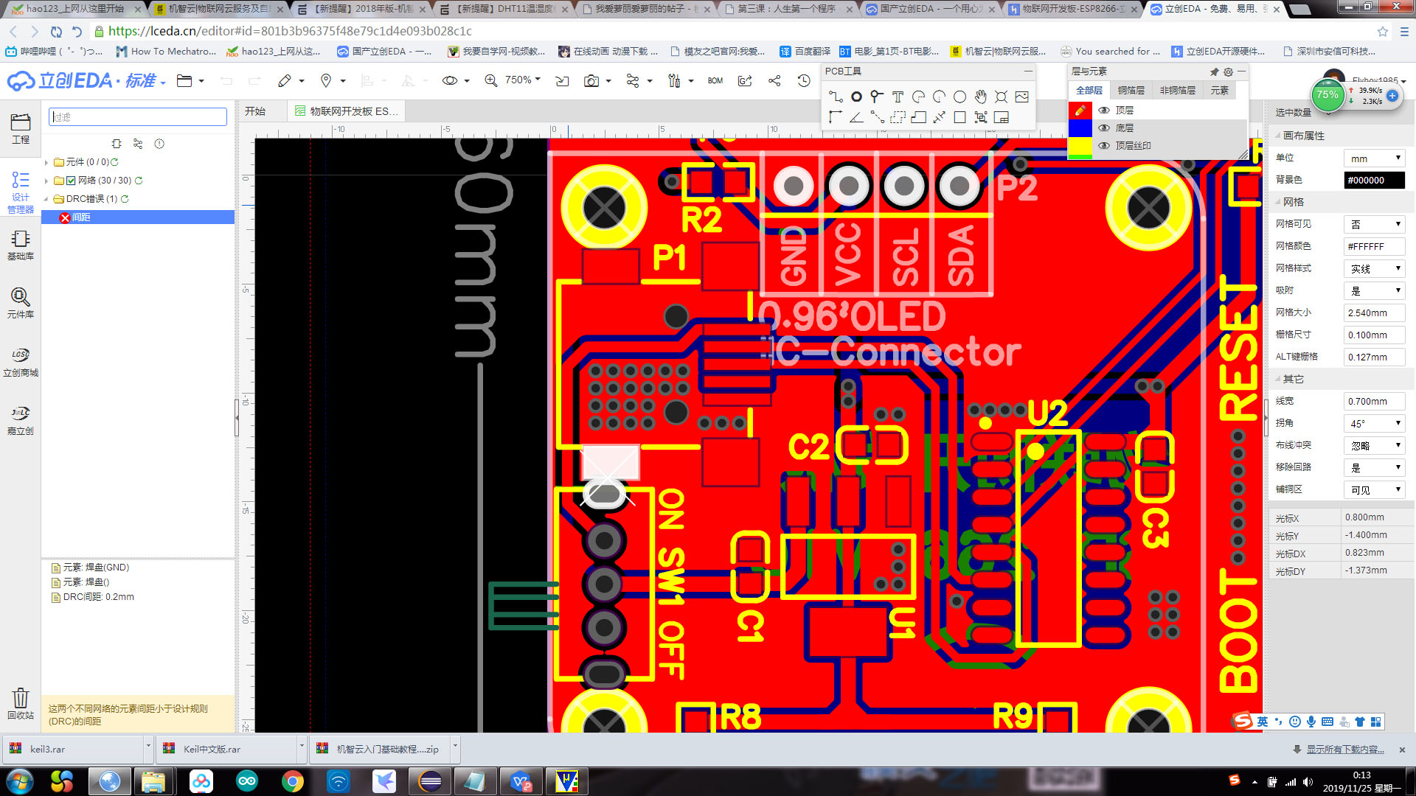Open the 布线冲突 忽略 dropdown
This screenshot has width=1416, height=796.
[1374, 445]
